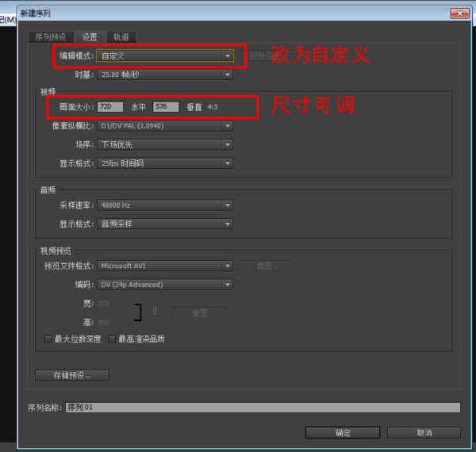Enable the 最大位数深度 checkbox
This screenshot has height=452, width=476.
(x=48, y=339)
